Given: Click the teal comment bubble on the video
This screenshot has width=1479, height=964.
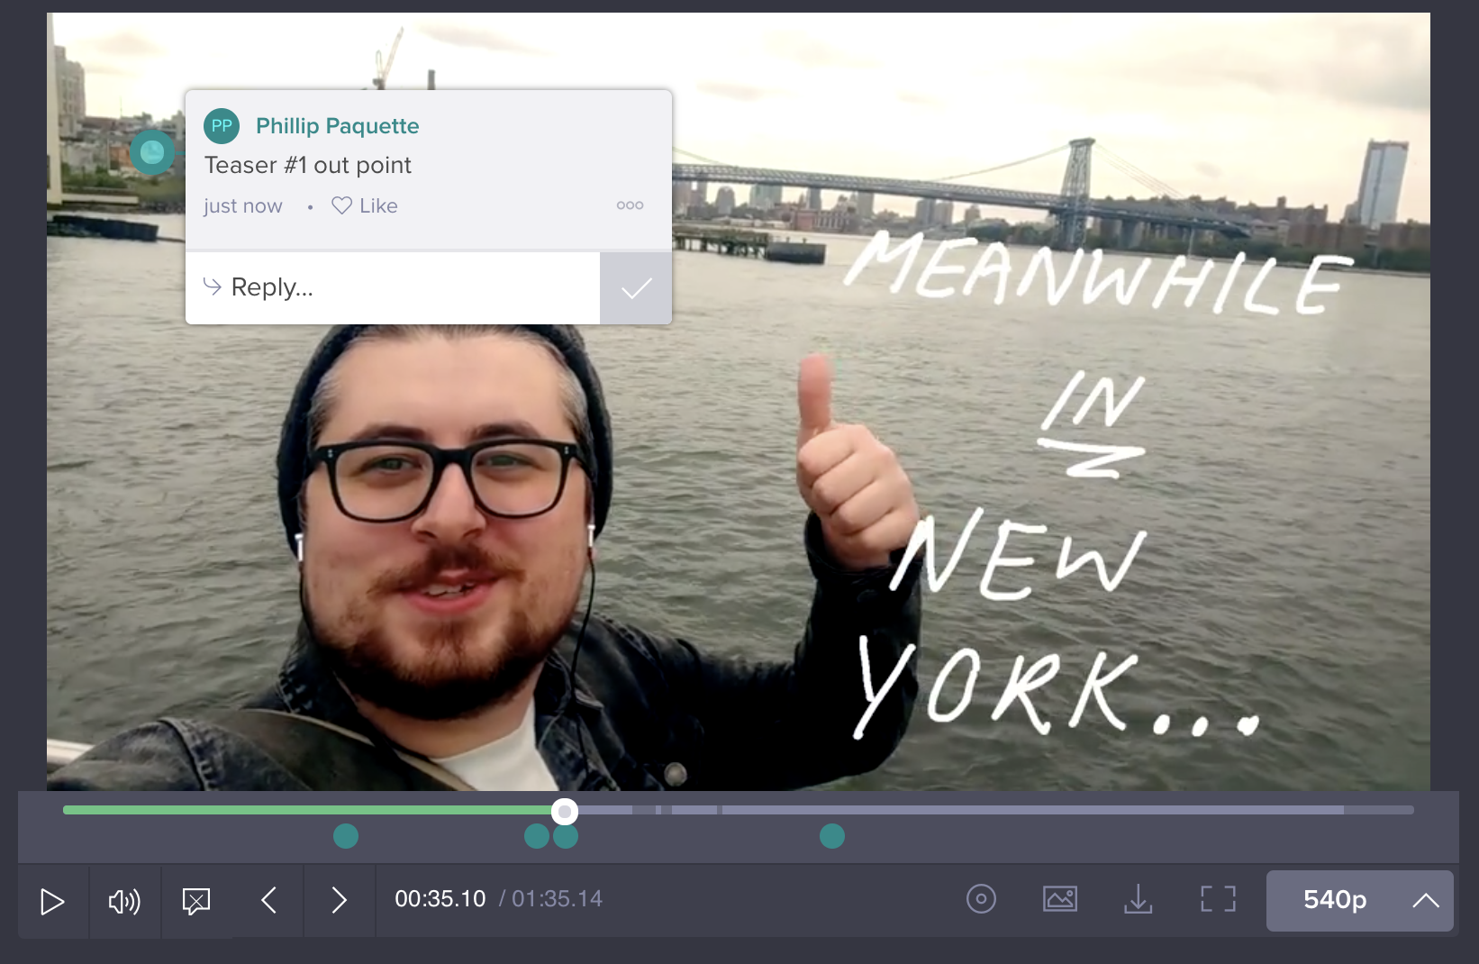Looking at the screenshot, I should pyautogui.click(x=151, y=152).
